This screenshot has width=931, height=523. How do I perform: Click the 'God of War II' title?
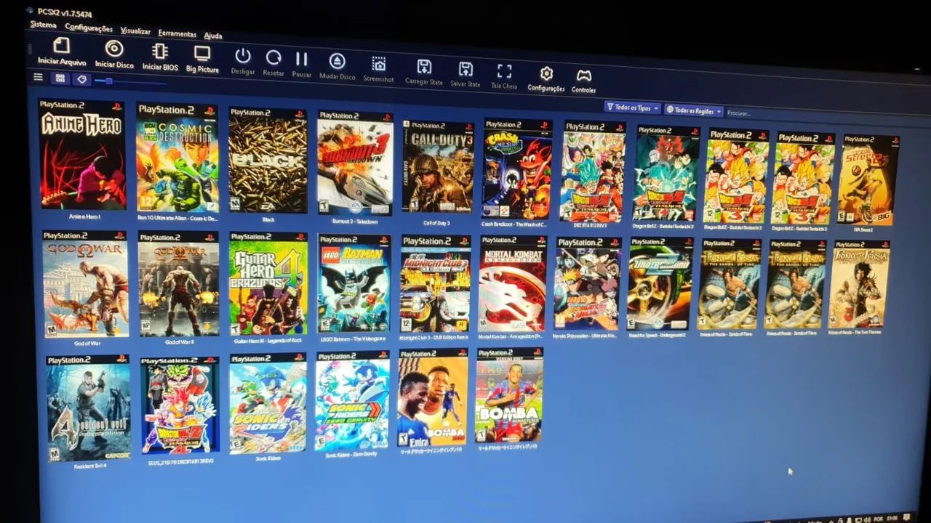[179, 342]
